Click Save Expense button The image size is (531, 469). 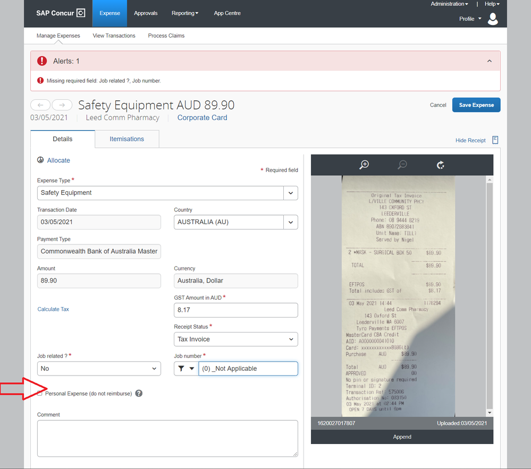(x=476, y=105)
